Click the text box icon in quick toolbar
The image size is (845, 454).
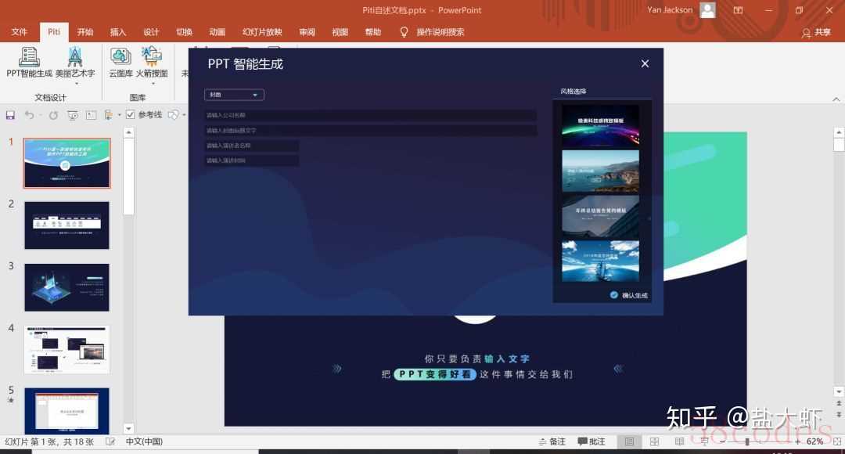91,115
